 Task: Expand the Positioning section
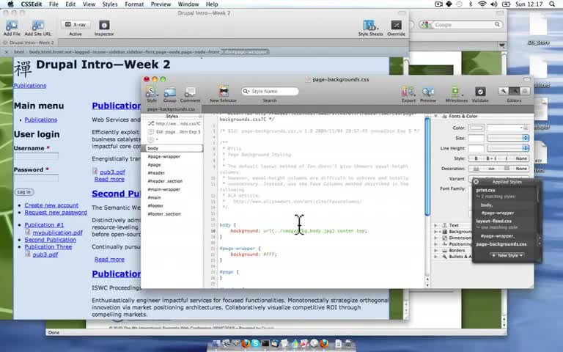[x=435, y=244]
